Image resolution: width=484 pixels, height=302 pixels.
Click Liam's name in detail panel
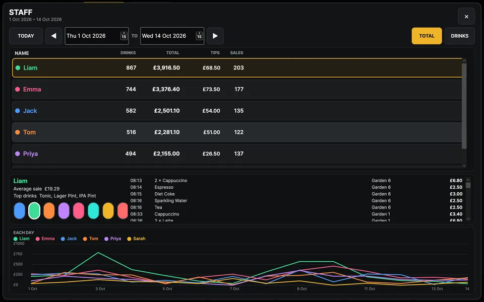(20, 181)
